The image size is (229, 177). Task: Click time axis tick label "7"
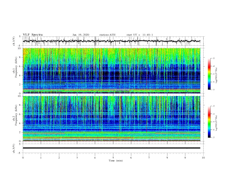pyautogui.click(x=149, y=158)
